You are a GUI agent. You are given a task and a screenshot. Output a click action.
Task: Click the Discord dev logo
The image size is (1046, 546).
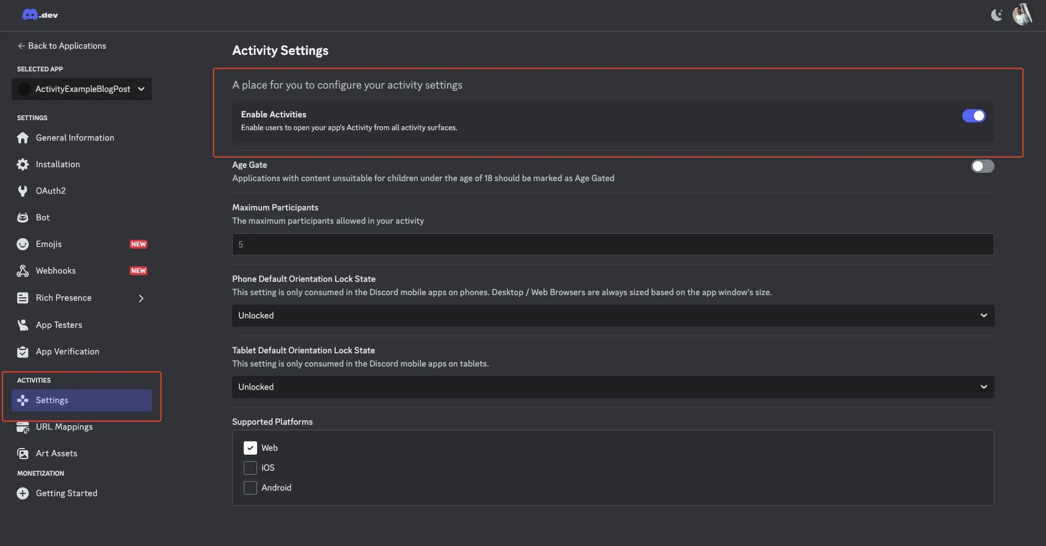[x=39, y=15]
